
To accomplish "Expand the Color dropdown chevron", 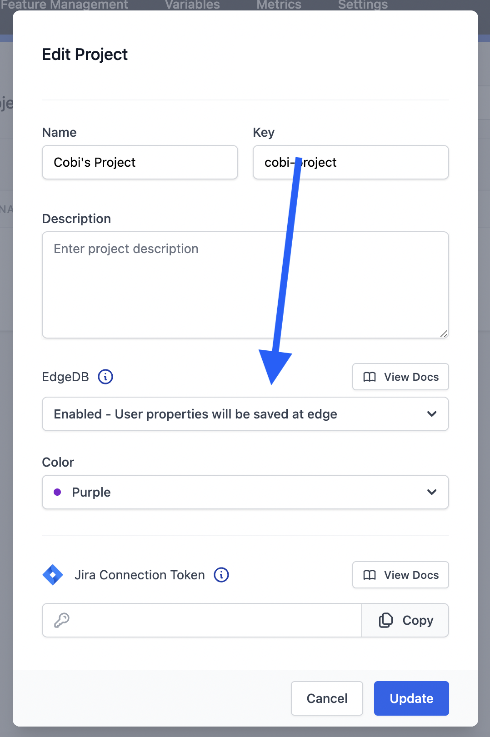I will (x=431, y=492).
